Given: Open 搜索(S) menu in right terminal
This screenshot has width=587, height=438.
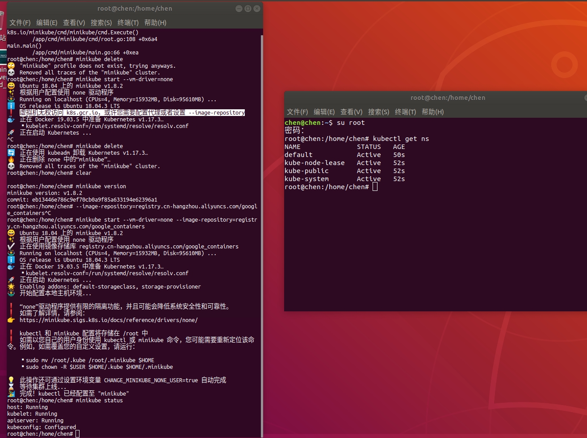Looking at the screenshot, I should click(x=379, y=112).
